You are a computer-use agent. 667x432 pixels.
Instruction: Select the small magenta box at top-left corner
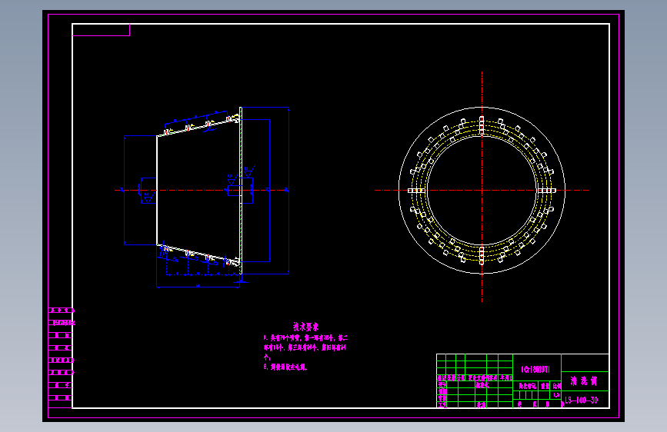coord(102,30)
